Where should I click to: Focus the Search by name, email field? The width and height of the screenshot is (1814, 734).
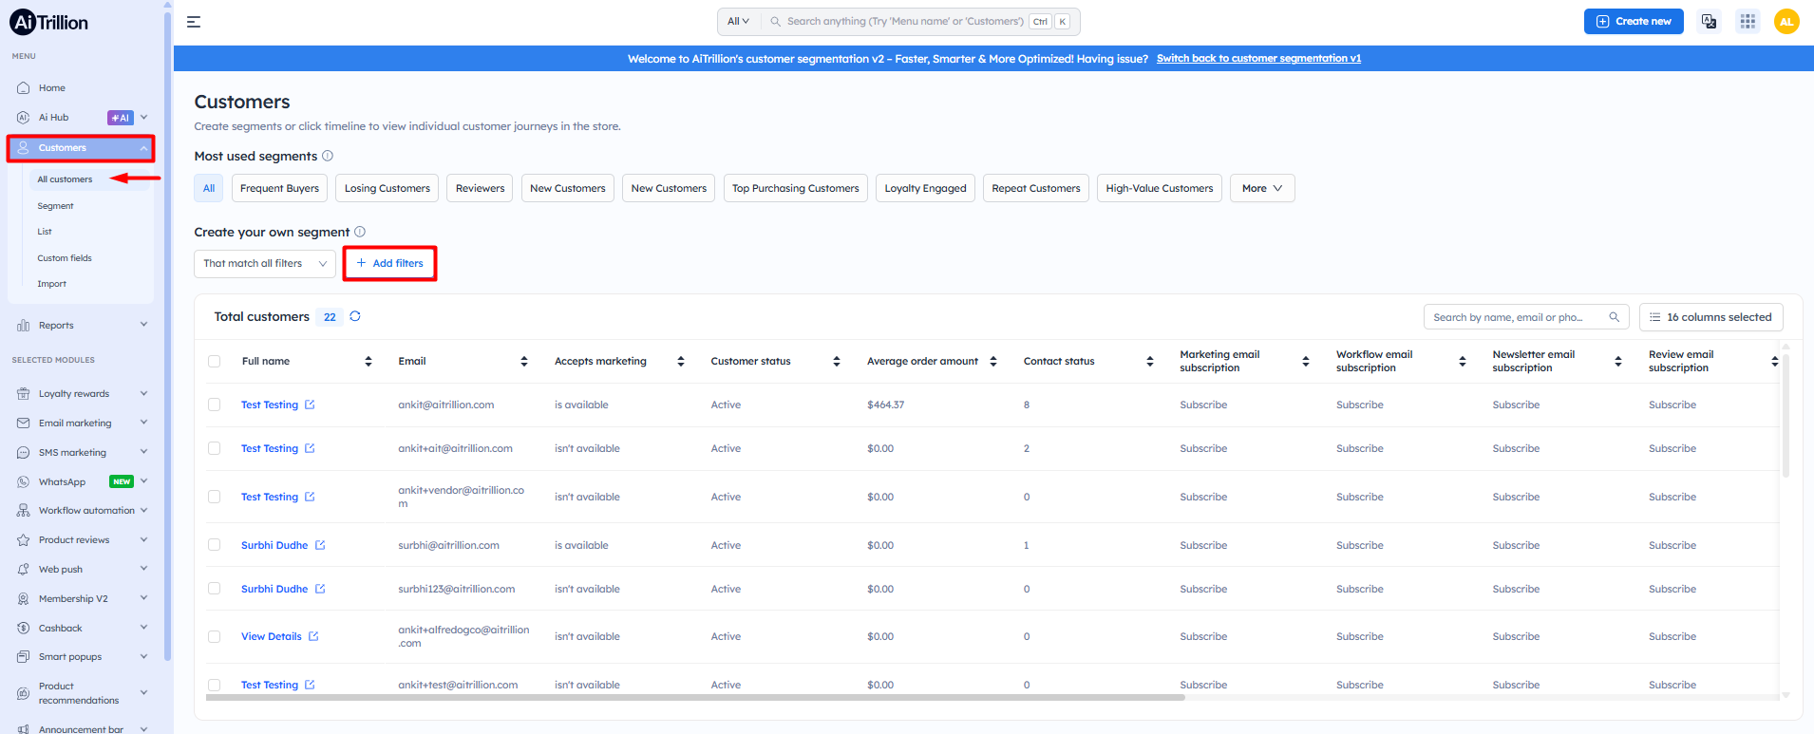(x=1518, y=317)
